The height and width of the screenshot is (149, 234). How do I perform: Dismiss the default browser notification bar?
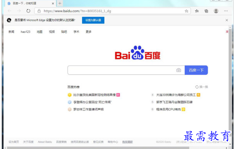227,20
